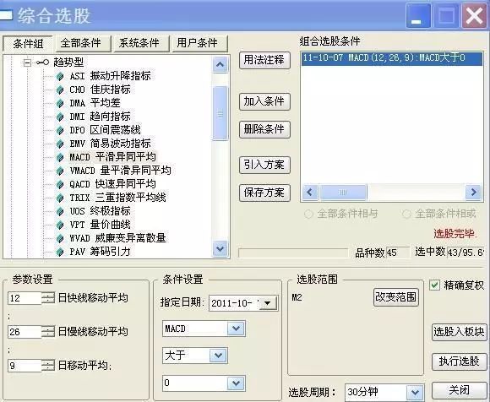Select the cube icon beside TRIX 三重指数平均线

tap(60, 198)
